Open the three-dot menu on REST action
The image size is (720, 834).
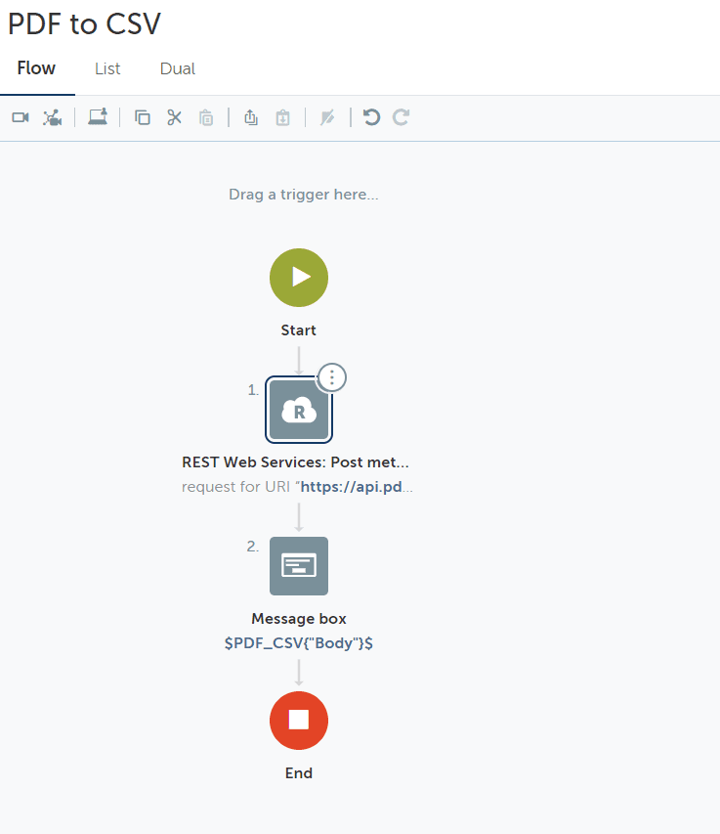(x=332, y=376)
